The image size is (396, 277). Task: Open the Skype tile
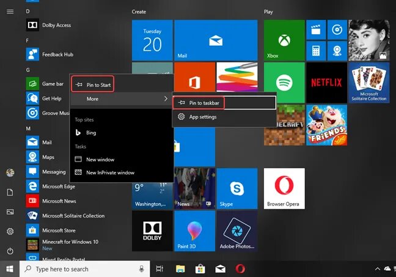coord(237,188)
